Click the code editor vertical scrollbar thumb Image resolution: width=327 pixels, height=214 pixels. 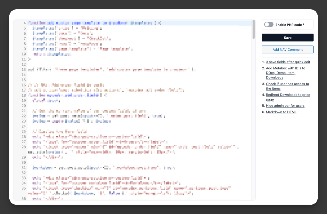pos(254,29)
